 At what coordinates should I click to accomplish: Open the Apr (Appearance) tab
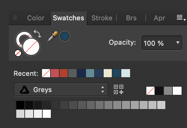[159, 18]
